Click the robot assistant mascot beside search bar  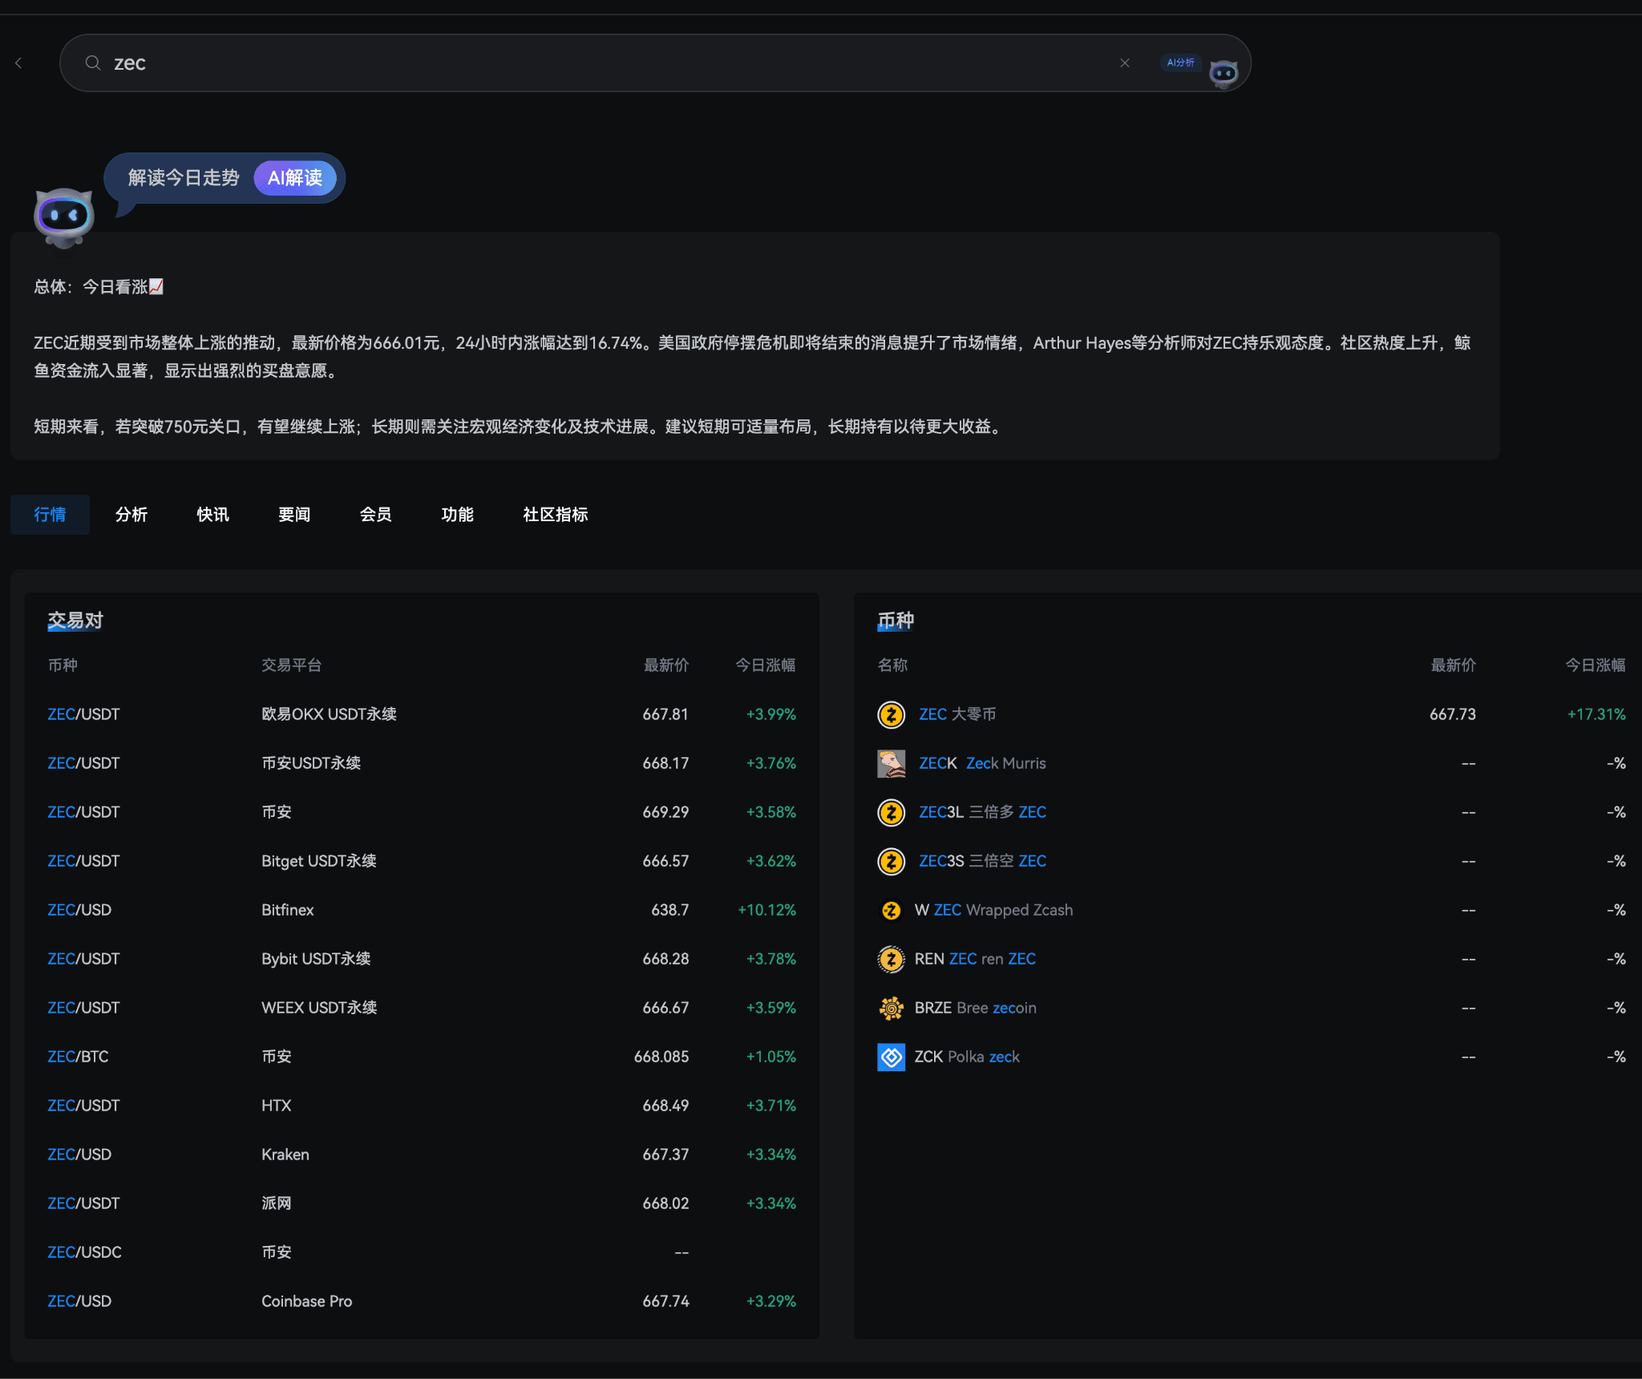(x=1223, y=72)
